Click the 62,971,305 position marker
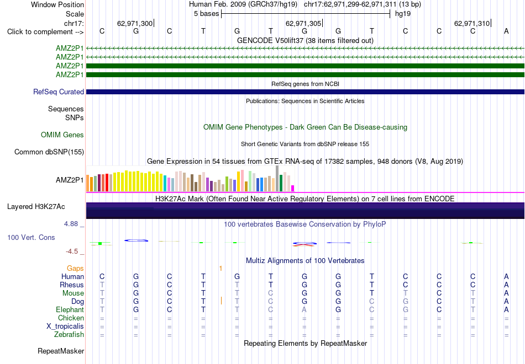The width and height of the screenshot is (525, 364). 303,23
